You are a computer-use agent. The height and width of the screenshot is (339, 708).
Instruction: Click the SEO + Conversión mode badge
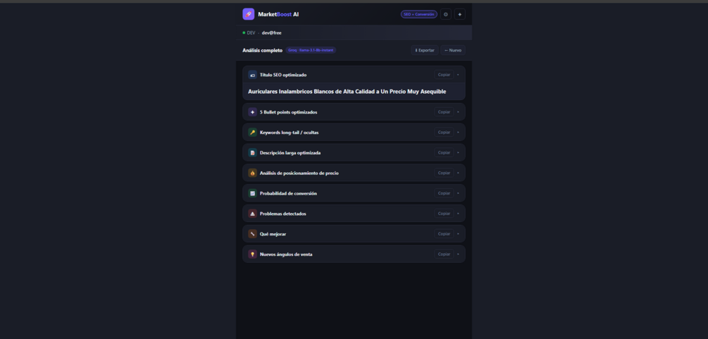(419, 15)
